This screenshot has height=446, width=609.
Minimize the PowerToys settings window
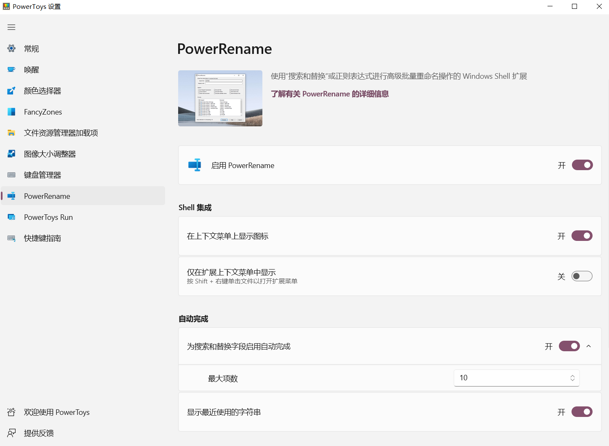(x=550, y=6)
